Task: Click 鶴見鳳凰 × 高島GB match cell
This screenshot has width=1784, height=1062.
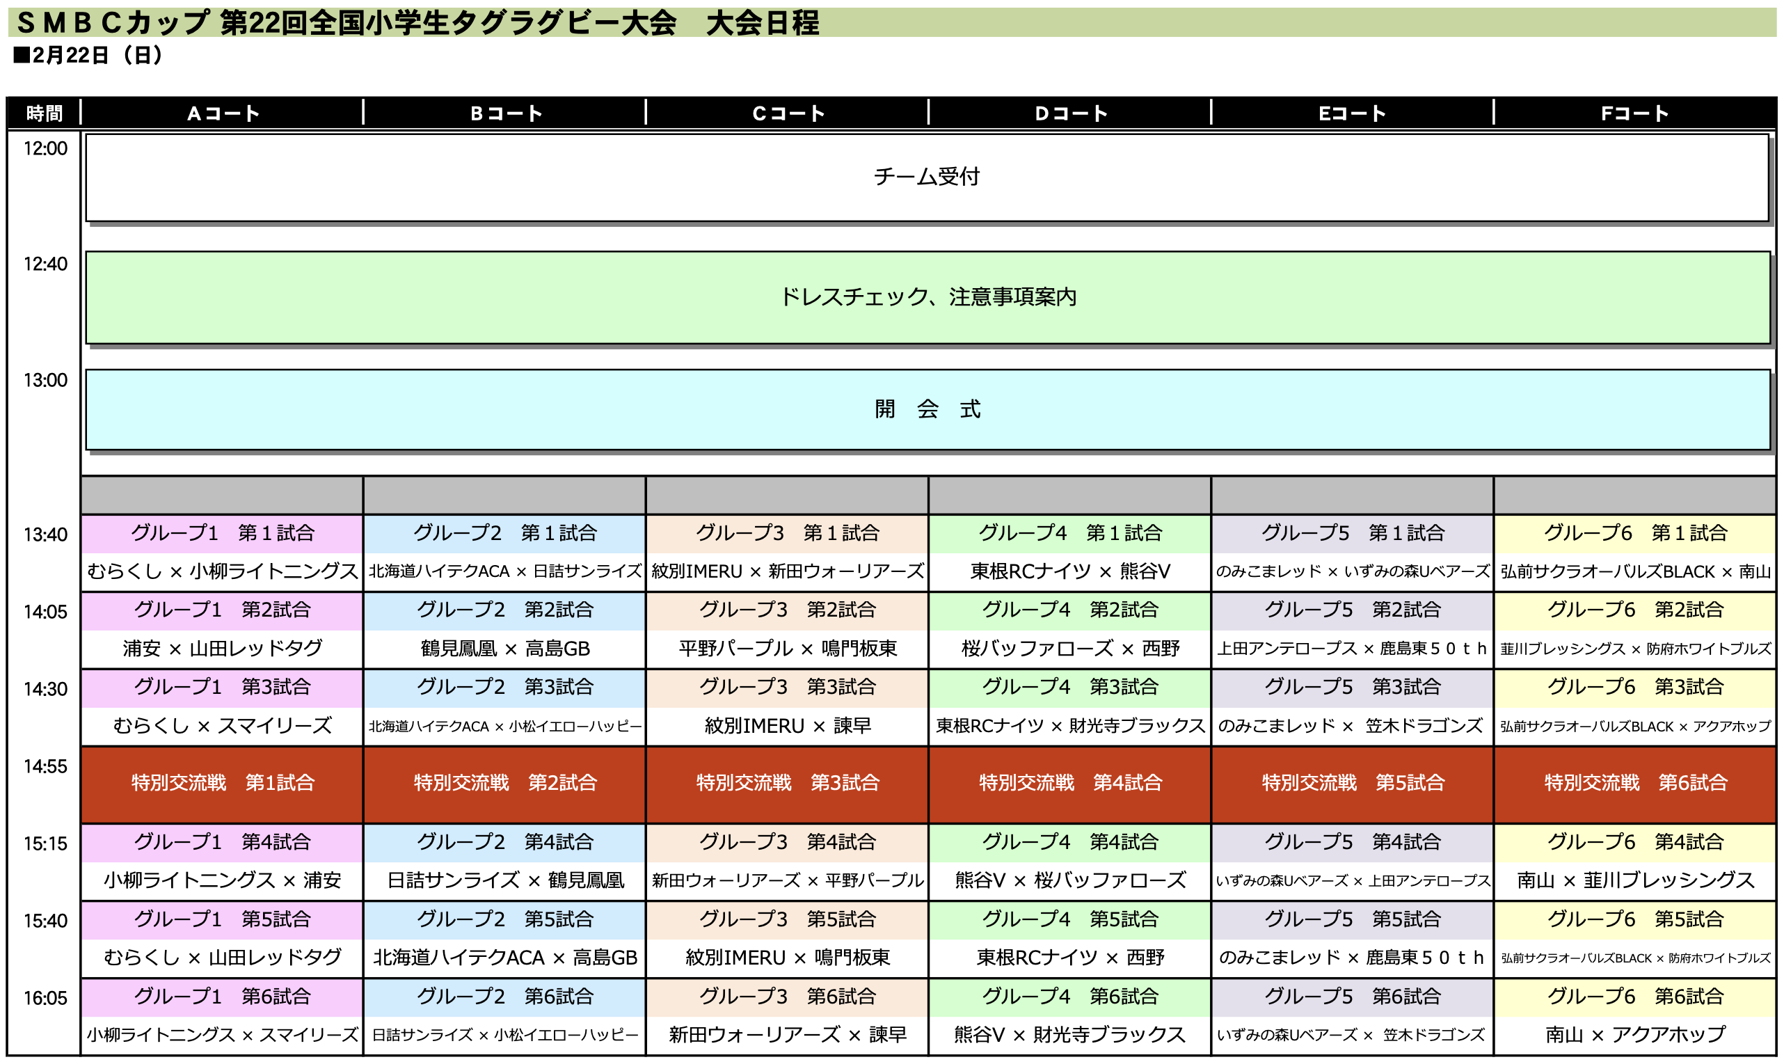Action: pyautogui.click(x=505, y=649)
